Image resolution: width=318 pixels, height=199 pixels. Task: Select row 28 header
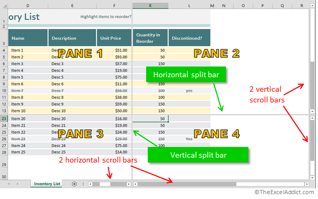coord(4,152)
